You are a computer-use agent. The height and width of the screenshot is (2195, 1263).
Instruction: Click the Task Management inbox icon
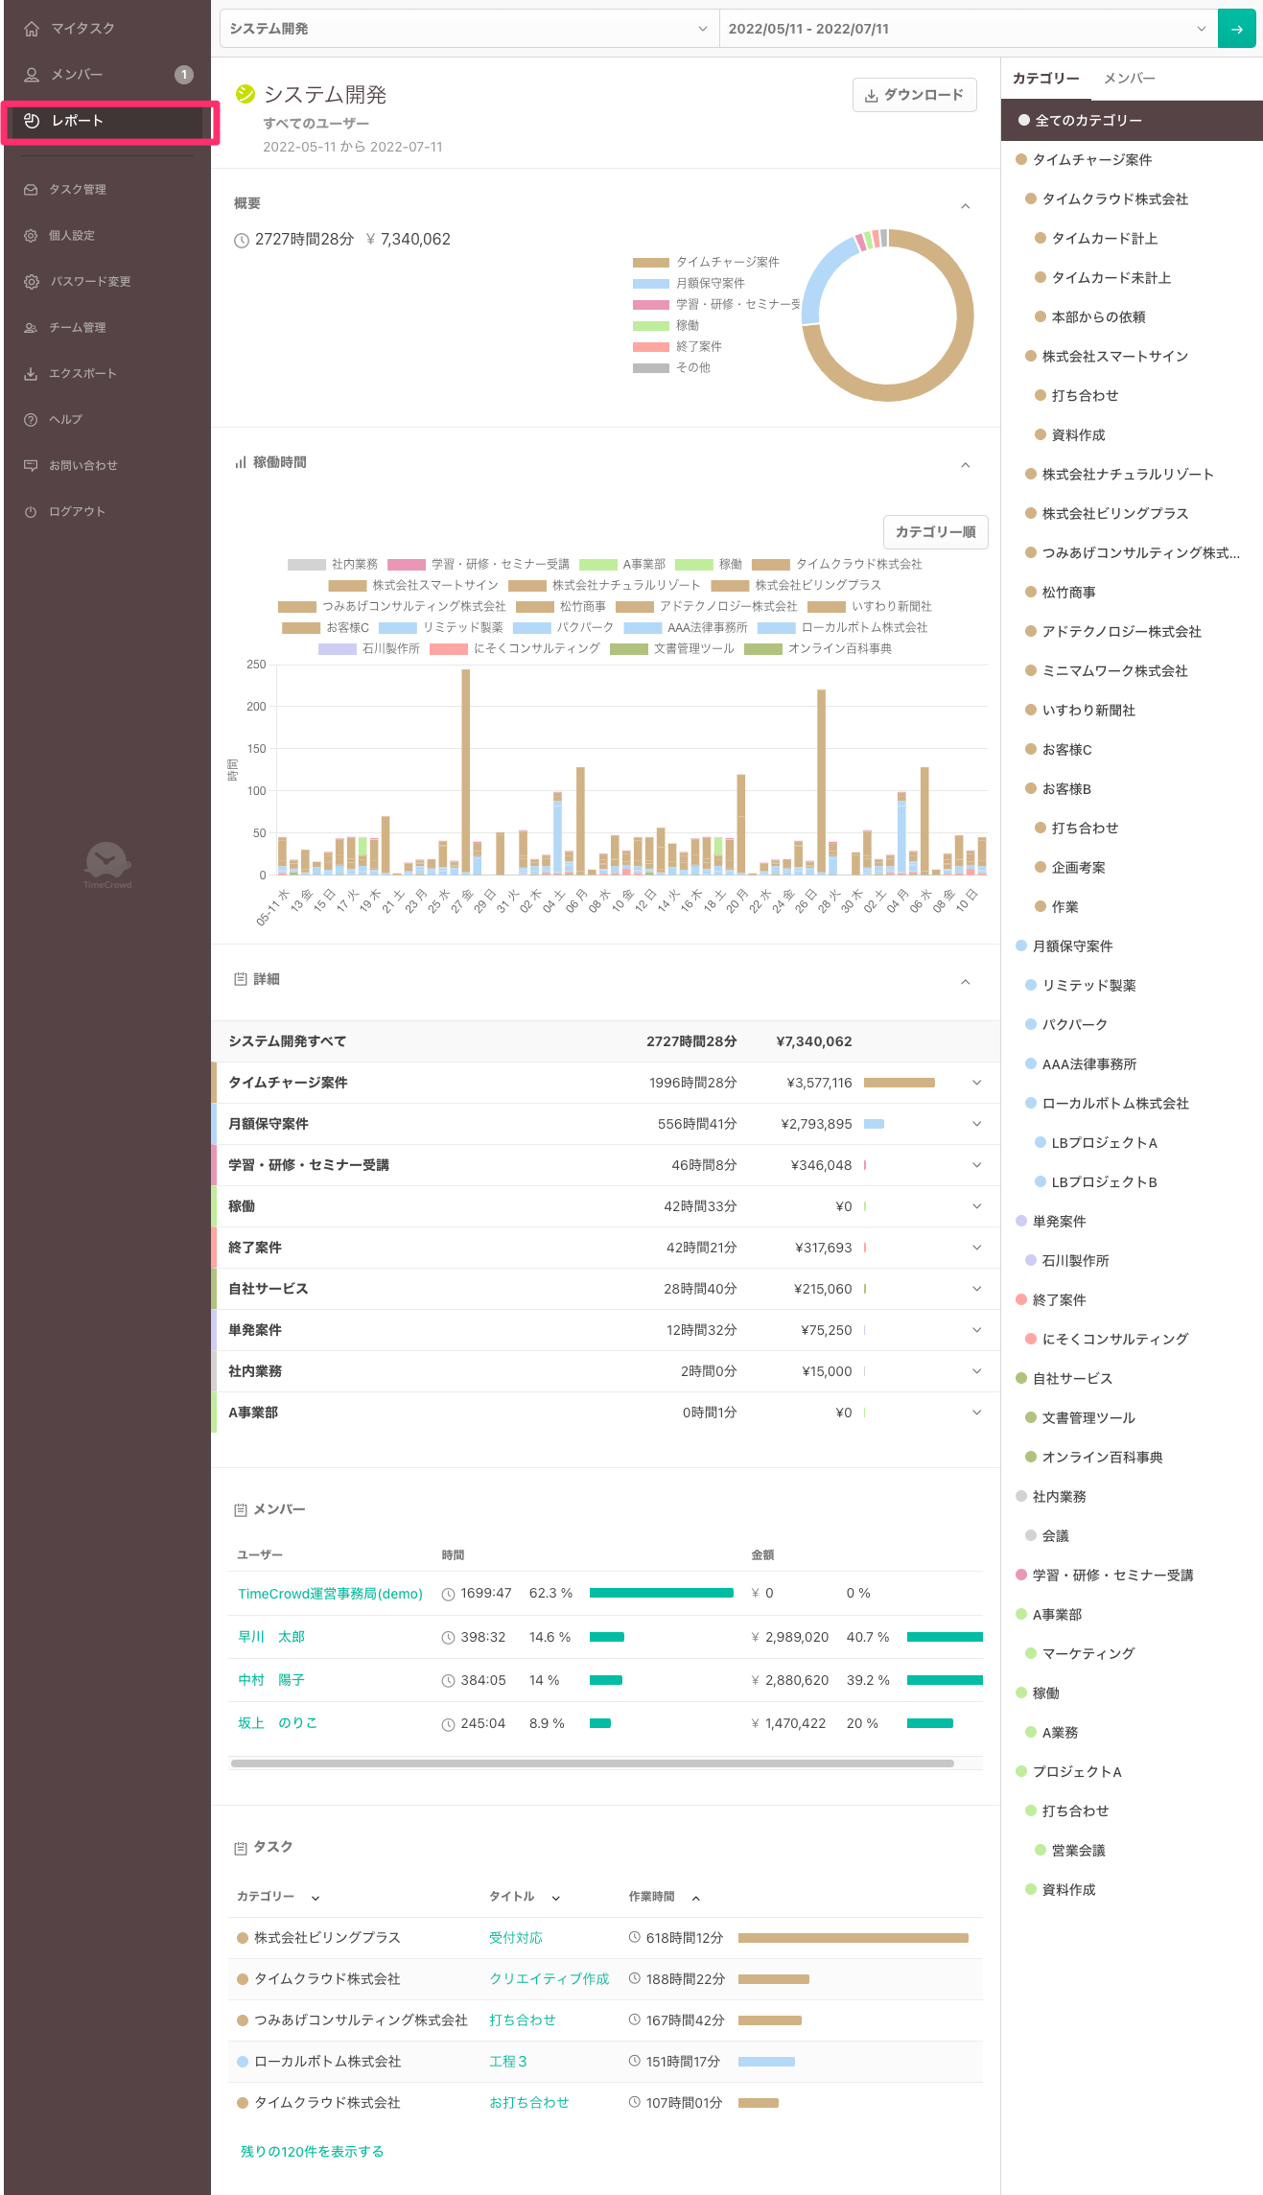click(31, 190)
